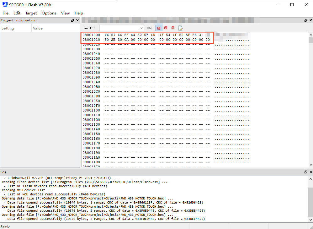Close the Project information panel

click(x=77, y=20)
